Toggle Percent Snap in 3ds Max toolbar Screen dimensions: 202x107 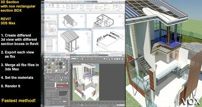(90, 59)
